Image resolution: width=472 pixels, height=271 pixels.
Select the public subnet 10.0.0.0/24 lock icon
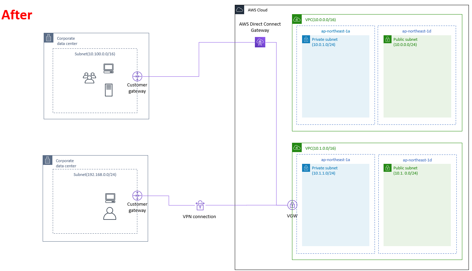[x=387, y=39]
